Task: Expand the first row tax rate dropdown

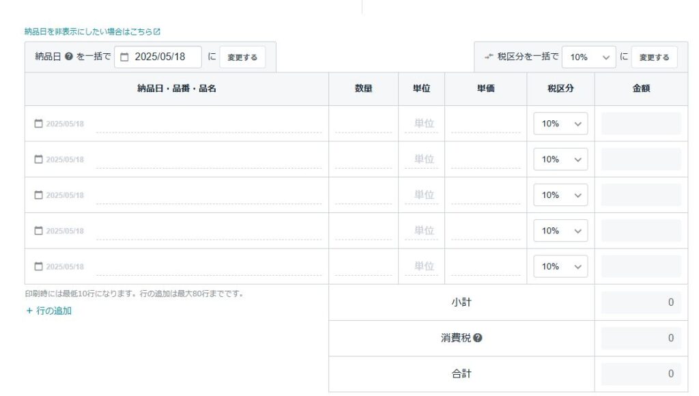Action: point(560,124)
